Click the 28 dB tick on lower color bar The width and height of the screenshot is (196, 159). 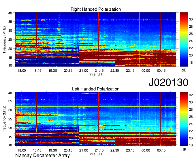click(191, 109)
